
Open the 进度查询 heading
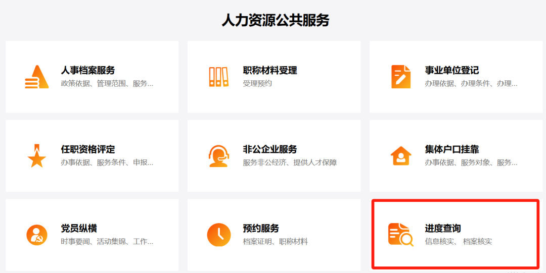click(x=443, y=229)
